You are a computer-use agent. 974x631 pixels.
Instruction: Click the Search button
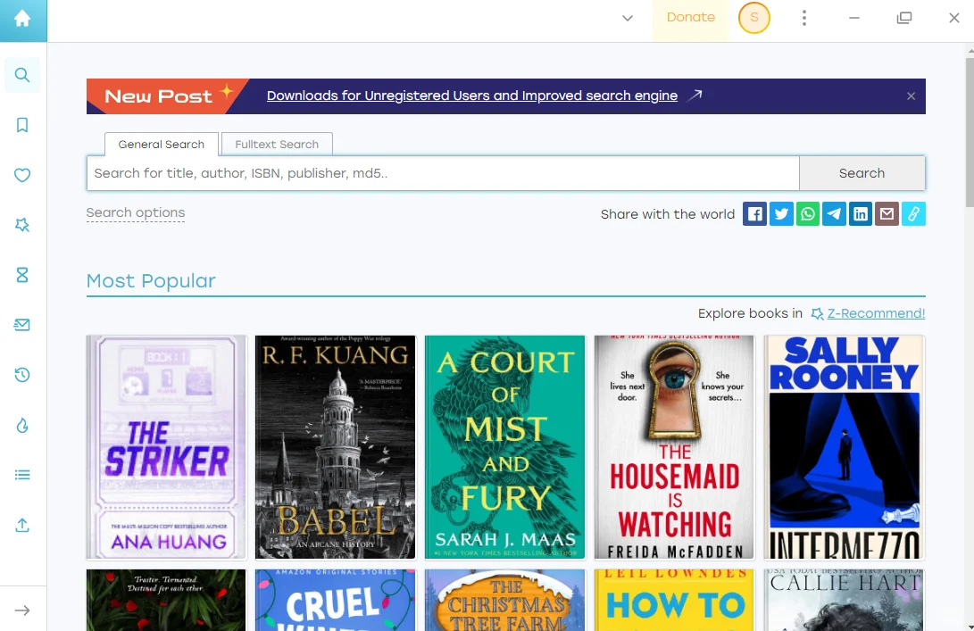click(x=862, y=173)
